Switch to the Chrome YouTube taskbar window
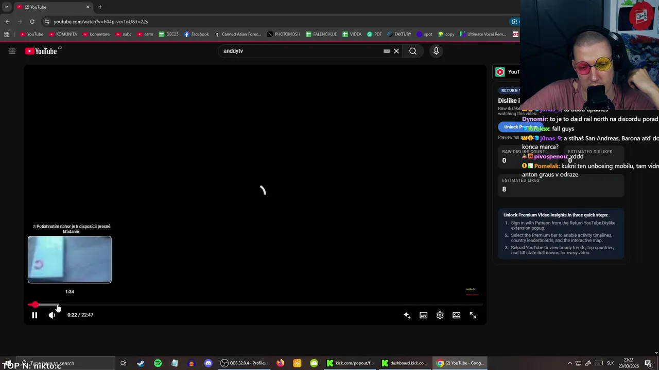 [x=460, y=363]
